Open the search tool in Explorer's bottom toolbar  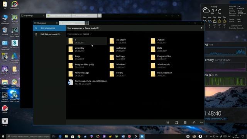[194, 122]
